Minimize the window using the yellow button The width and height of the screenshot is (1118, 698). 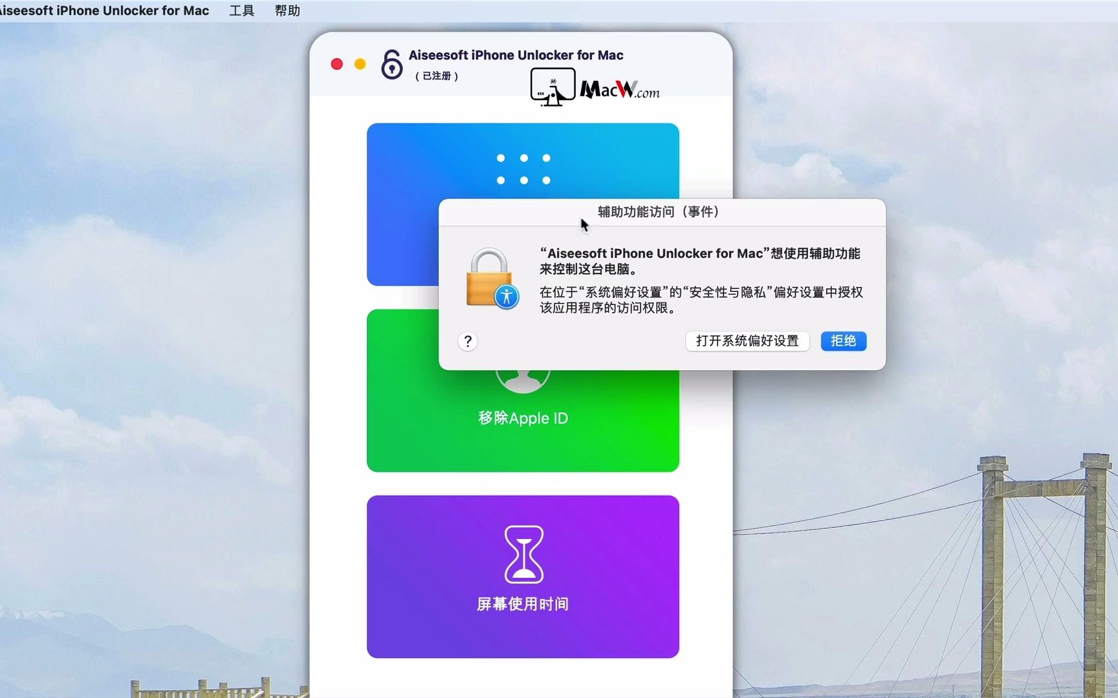pyautogui.click(x=360, y=64)
